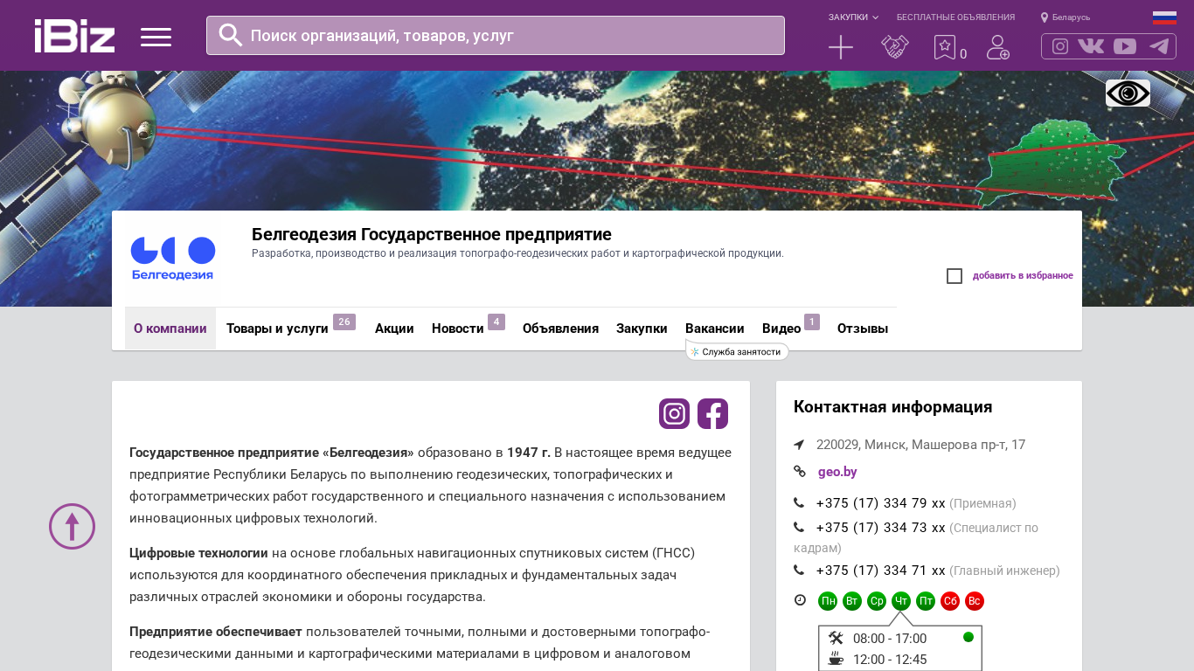Click the address location arrow icon
The image size is (1194, 671).
click(x=799, y=445)
